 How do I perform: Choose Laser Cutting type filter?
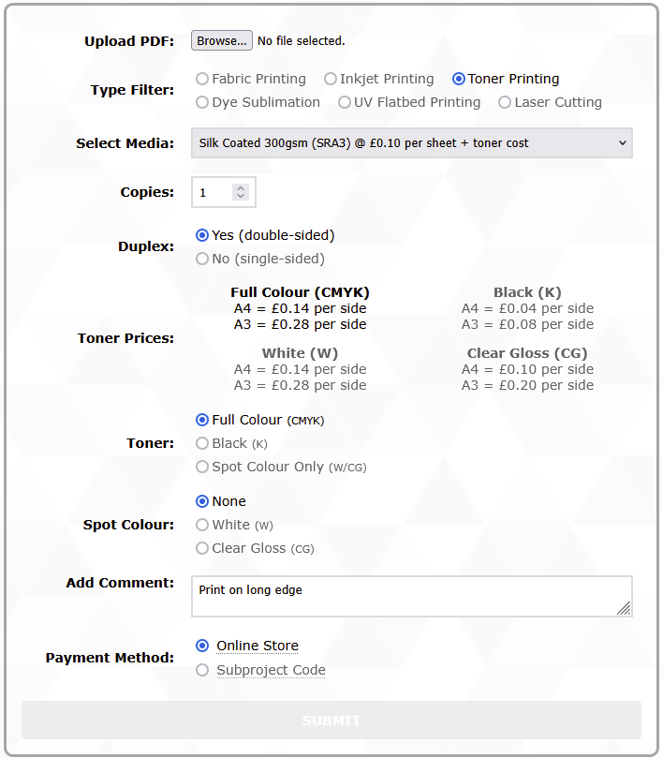pyautogui.click(x=505, y=103)
